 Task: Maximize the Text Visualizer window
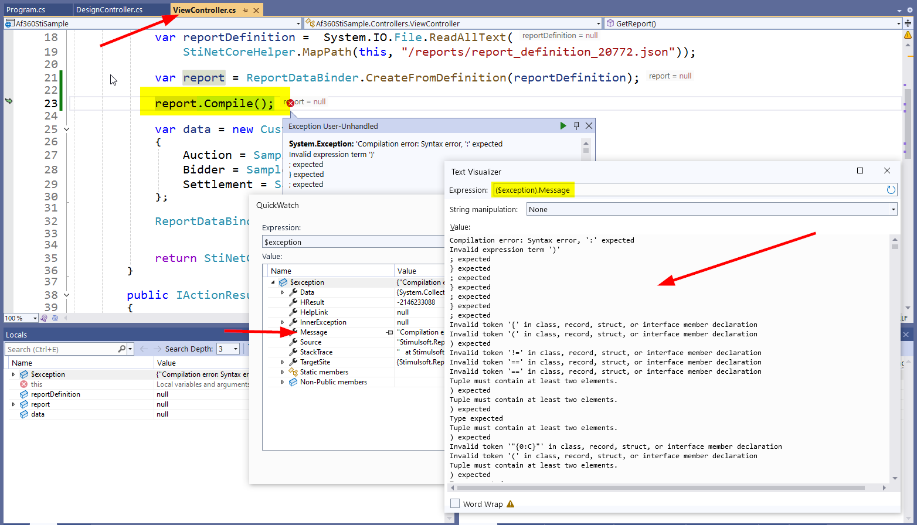pyautogui.click(x=860, y=171)
